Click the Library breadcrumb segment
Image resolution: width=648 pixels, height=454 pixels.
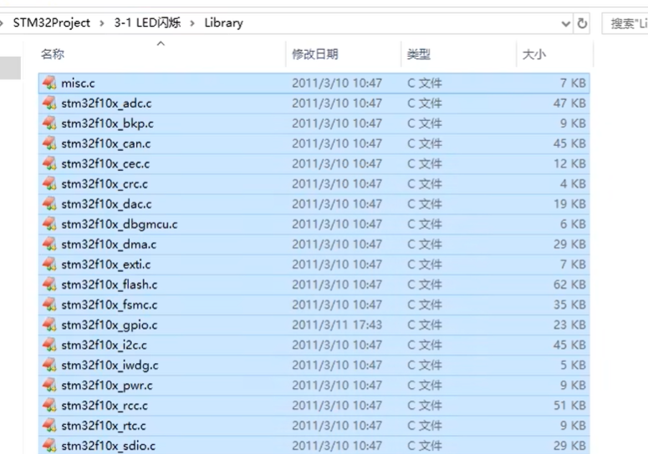pyautogui.click(x=223, y=23)
